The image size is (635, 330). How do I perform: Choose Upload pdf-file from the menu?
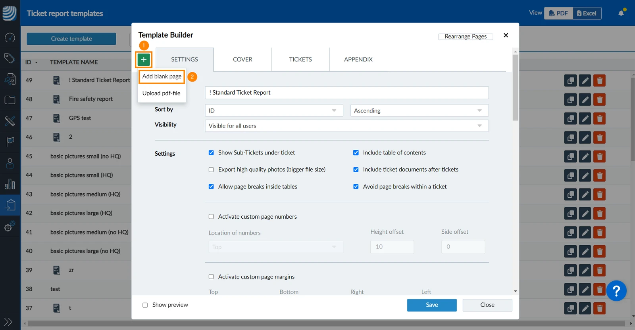[x=162, y=93]
